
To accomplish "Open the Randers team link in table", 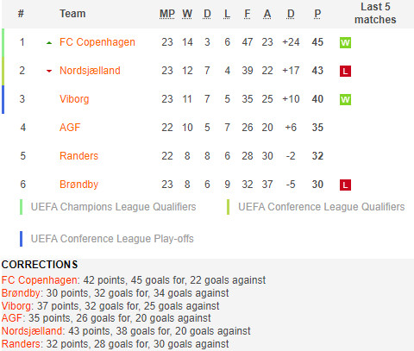I will point(78,156).
